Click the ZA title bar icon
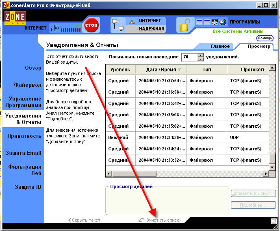Image resolution: width=280 pixels, height=231 pixels. 7,5
